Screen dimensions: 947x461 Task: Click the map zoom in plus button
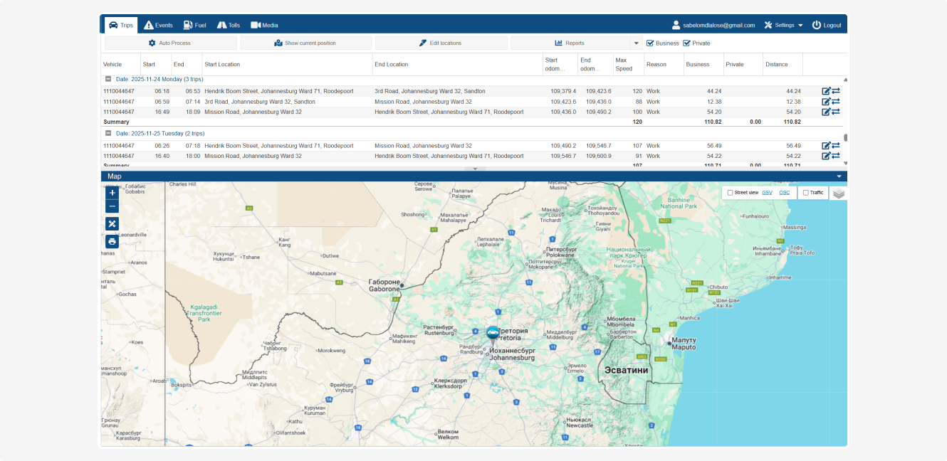click(x=113, y=193)
